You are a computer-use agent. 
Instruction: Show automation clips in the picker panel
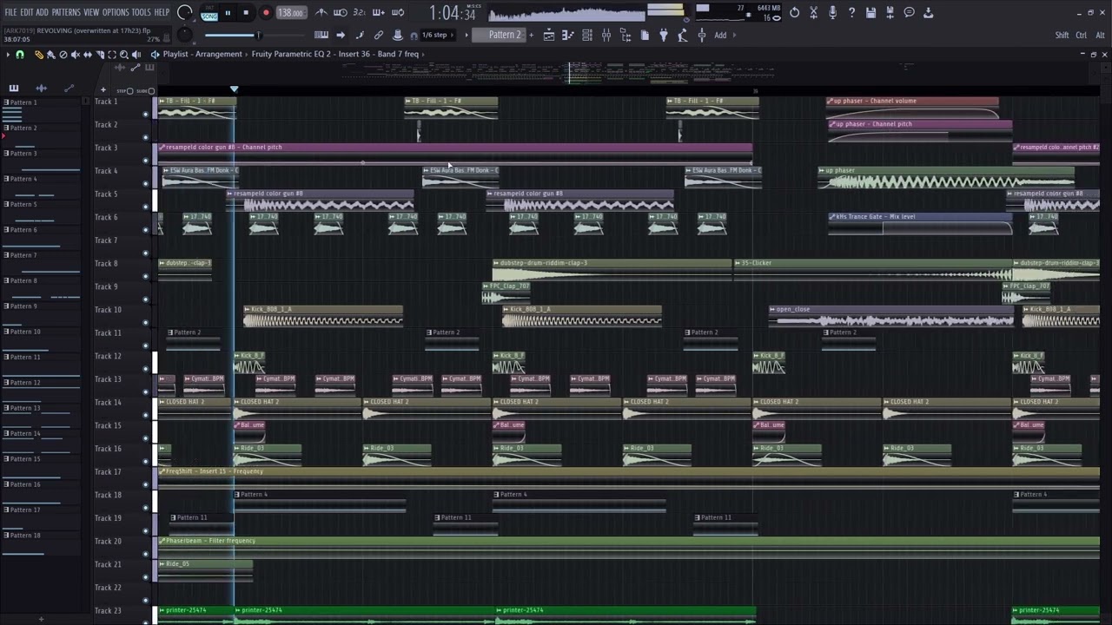click(69, 88)
